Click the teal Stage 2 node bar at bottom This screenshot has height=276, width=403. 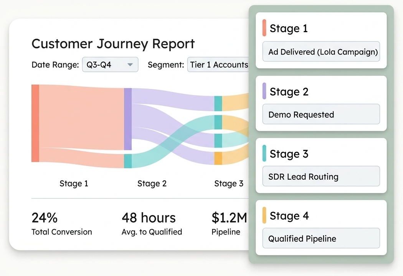tap(128, 161)
